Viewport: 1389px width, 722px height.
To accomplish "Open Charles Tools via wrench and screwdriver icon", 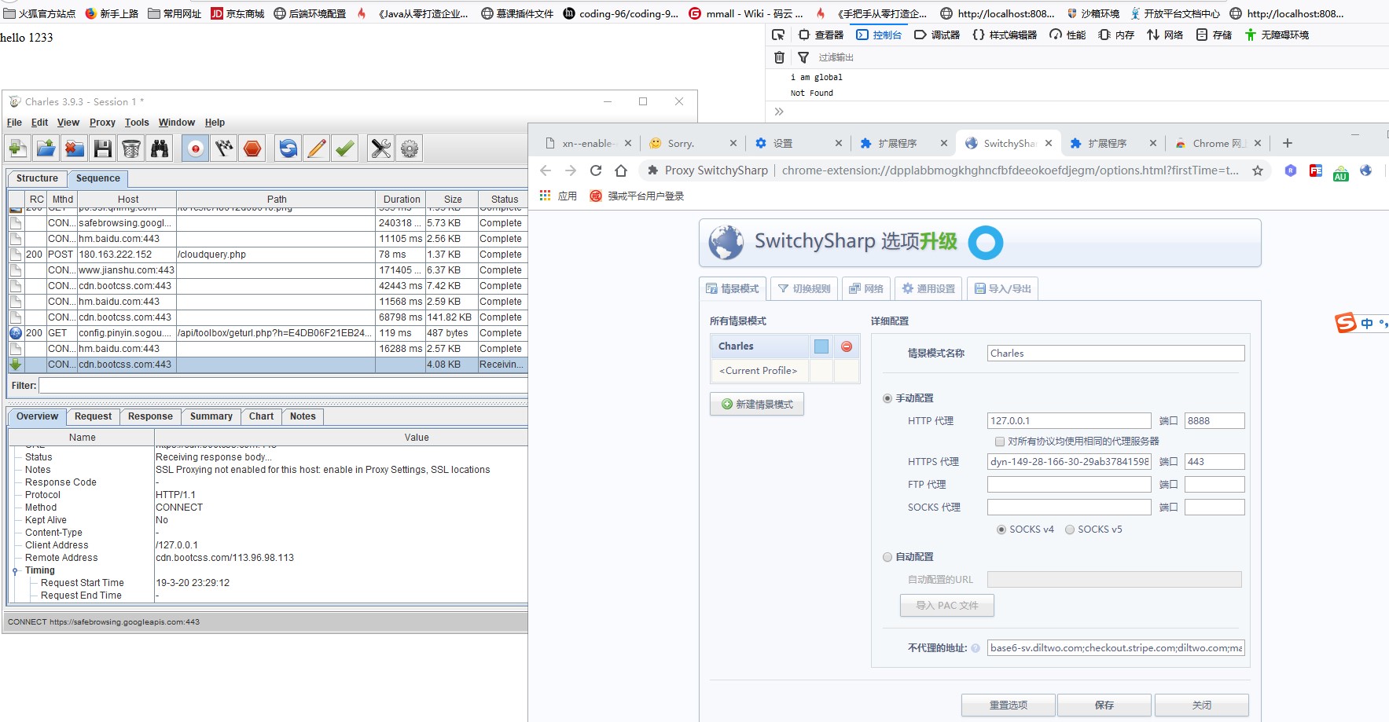I will [381, 148].
